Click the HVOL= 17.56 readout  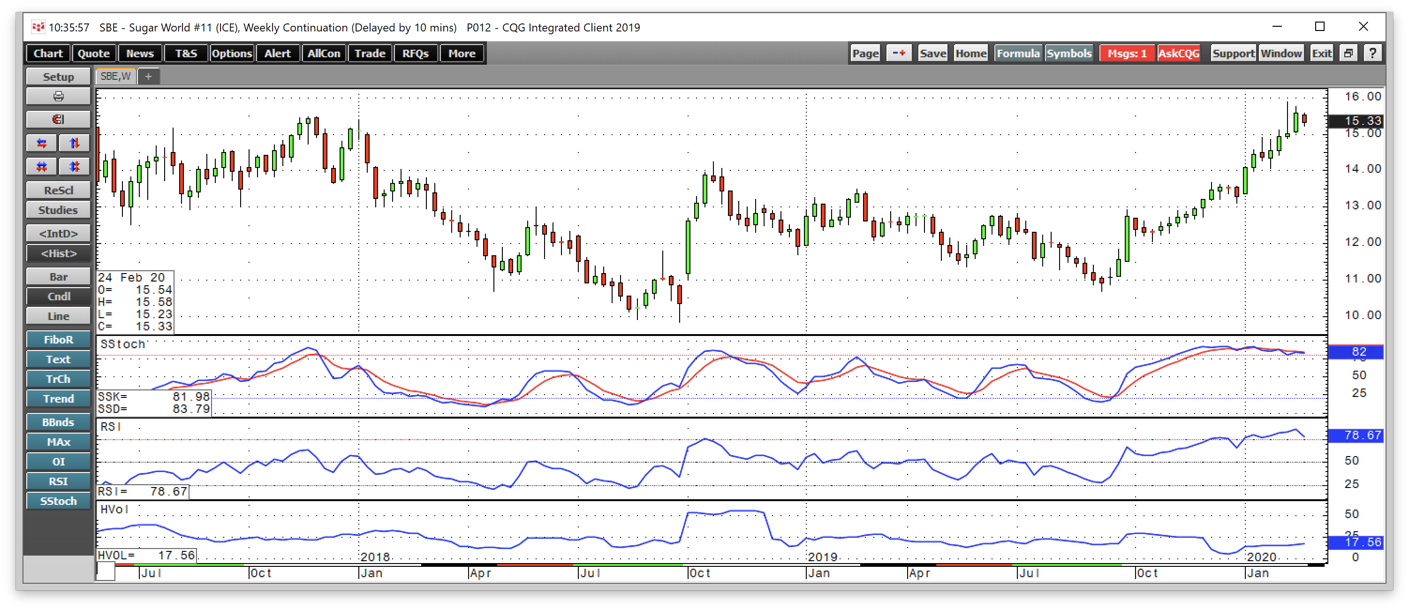(147, 556)
